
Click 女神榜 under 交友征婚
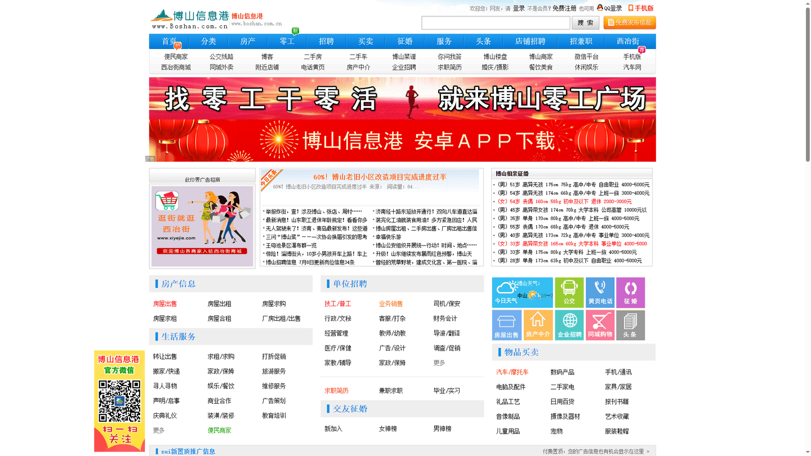click(x=388, y=429)
